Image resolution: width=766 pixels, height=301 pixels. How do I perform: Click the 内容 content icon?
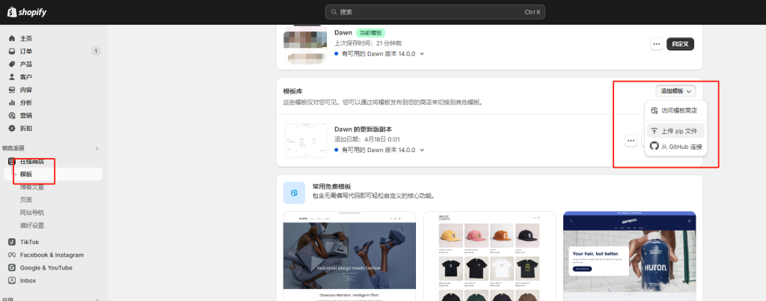pos(12,90)
